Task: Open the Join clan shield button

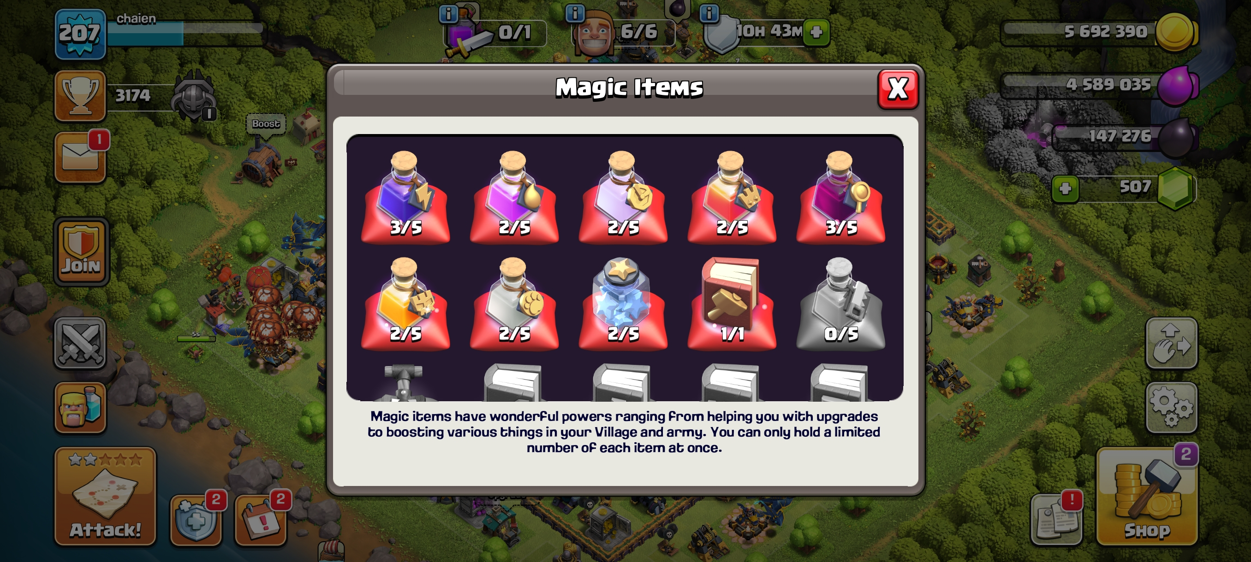Action: tap(81, 251)
